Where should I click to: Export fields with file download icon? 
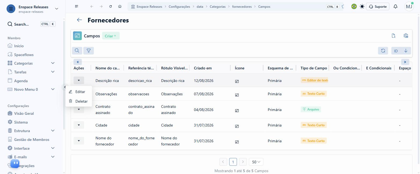(x=393, y=36)
